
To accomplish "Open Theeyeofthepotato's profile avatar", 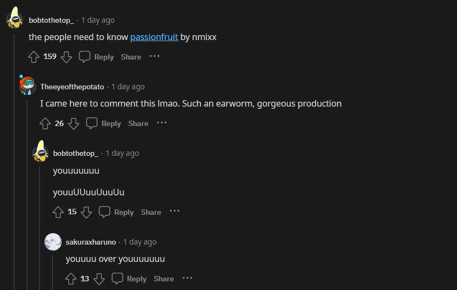I will (27, 86).
